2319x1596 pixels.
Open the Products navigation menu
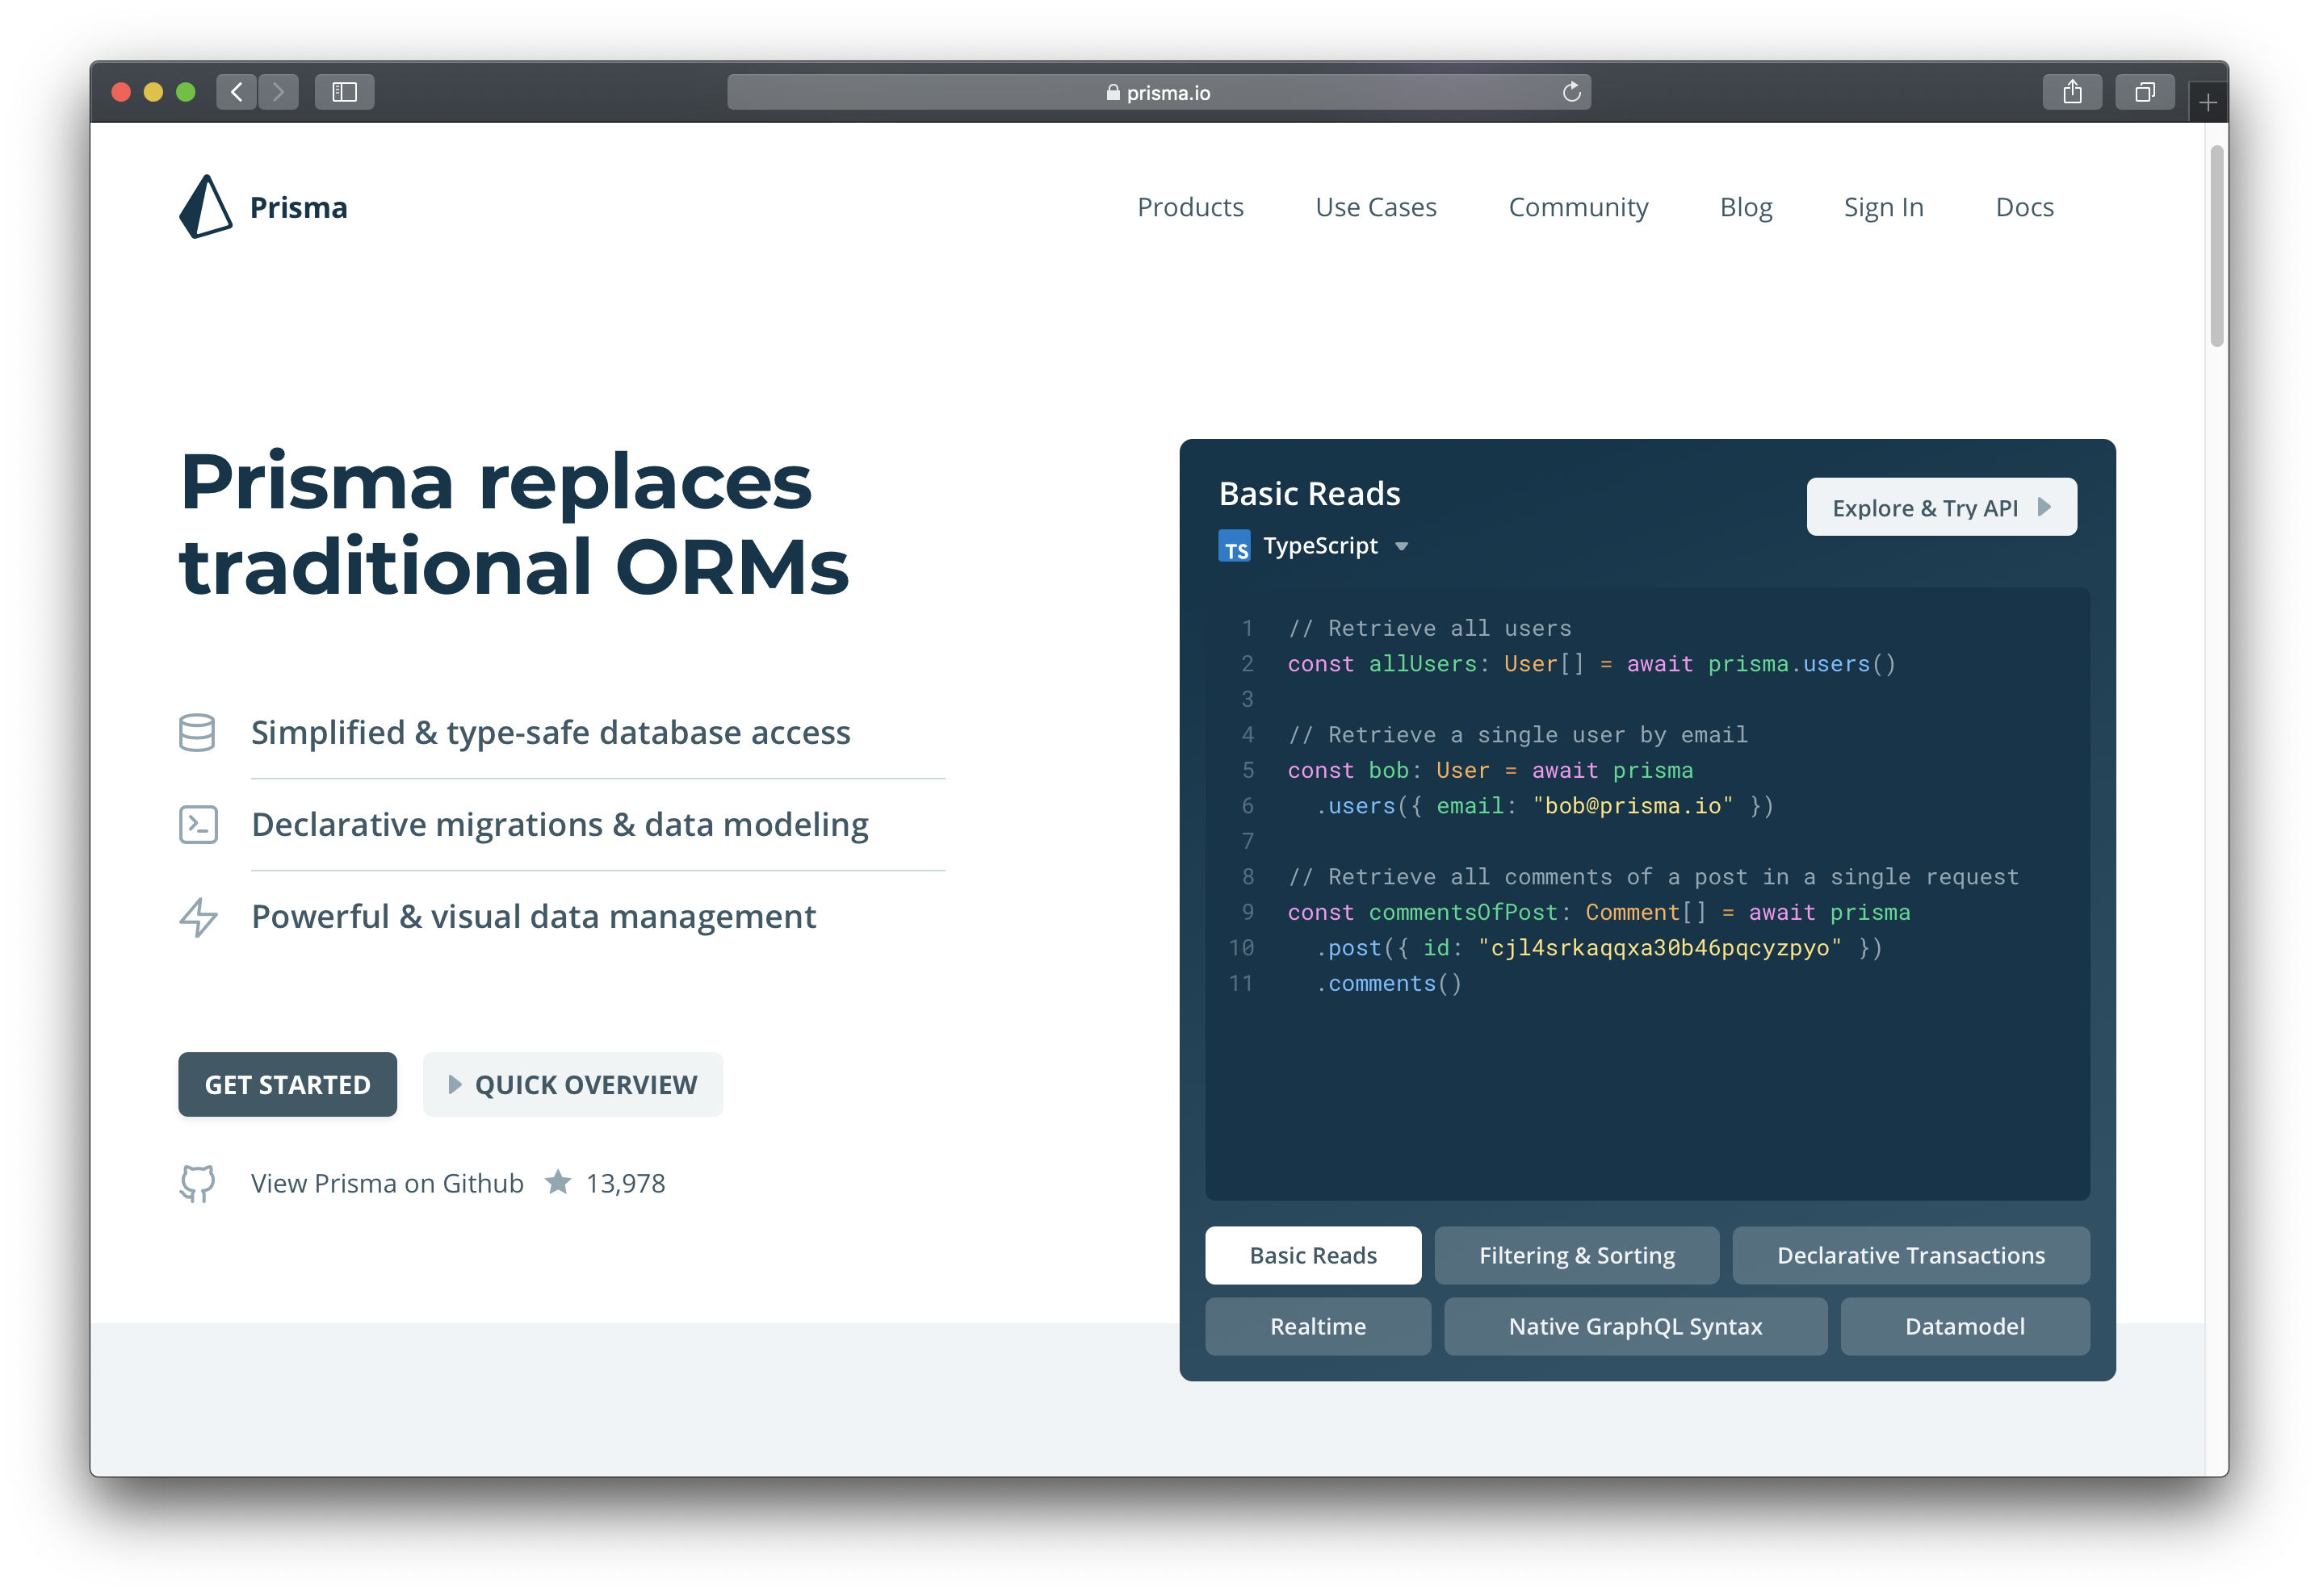point(1189,207)
